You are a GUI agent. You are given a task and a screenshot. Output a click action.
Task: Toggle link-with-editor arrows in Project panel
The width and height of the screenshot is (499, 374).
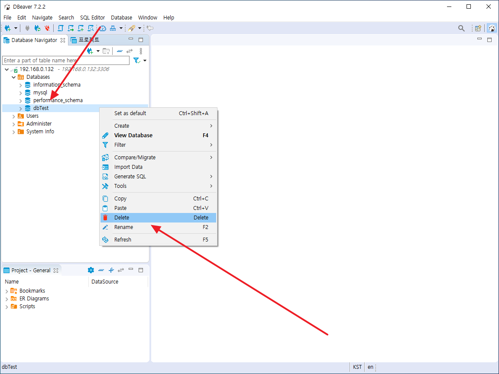(x=120, y=270)
